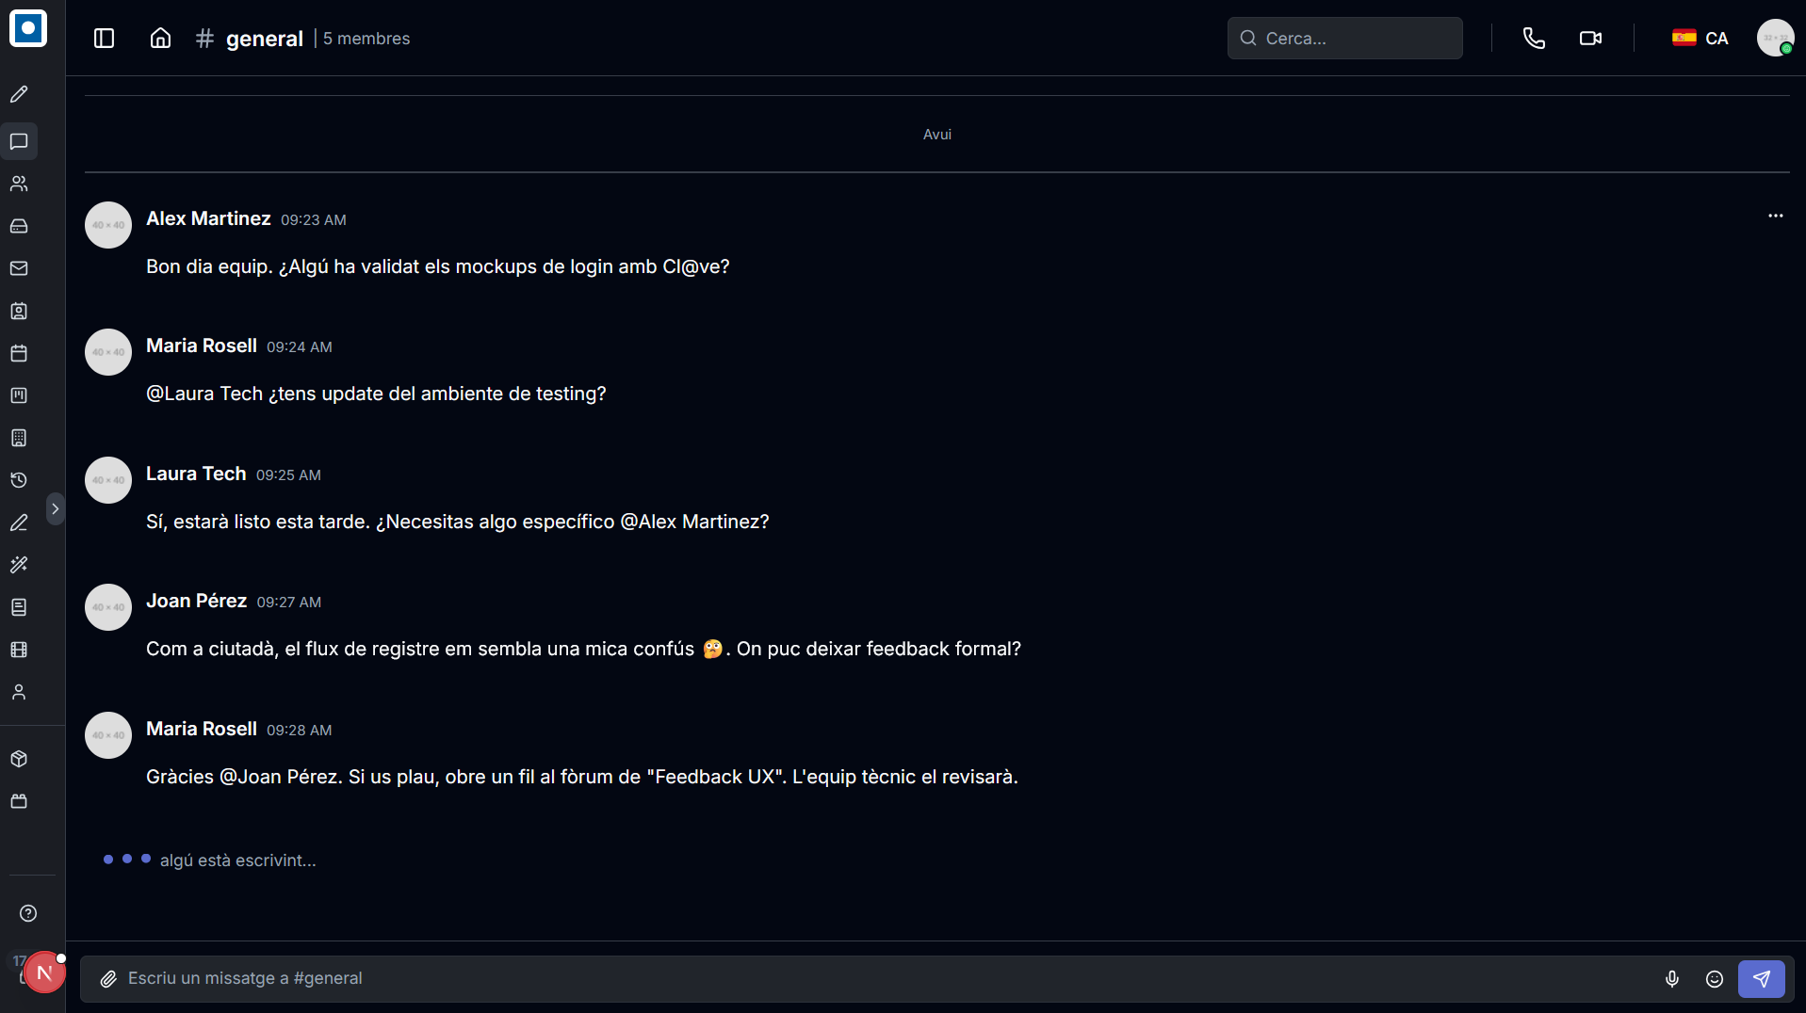Open message options for Alex Martinez's message
The width and height of the screenshot is (1806, 1013).
point(1775,216)
